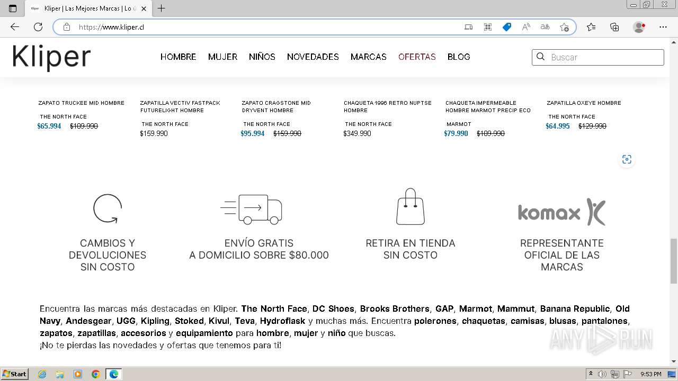Screen dimensions: 678x381
Task: Open the tab actions menu icon
Action: (x=13, y=8)
